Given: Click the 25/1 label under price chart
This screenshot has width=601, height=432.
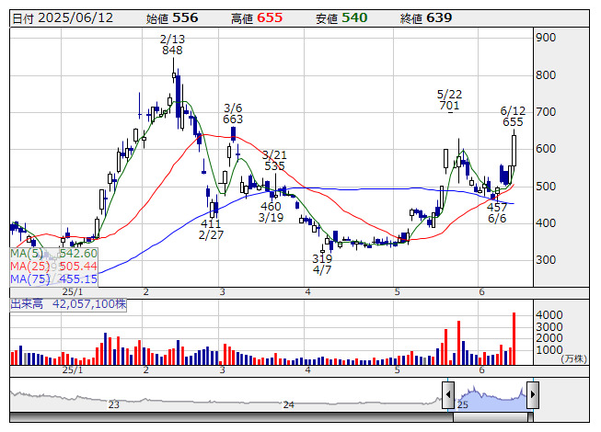Looking at the screenshot, I should point(73,292).
